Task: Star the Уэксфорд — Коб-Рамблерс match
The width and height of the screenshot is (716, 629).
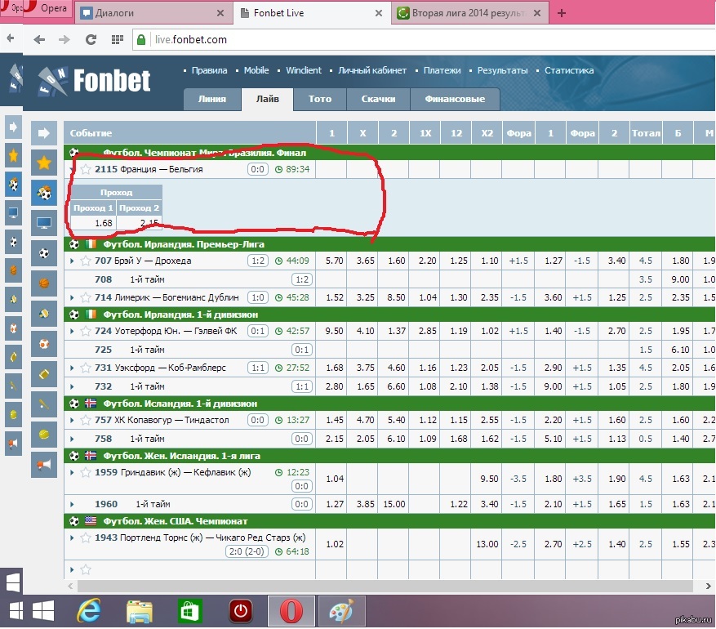Action: pos(86,368)
